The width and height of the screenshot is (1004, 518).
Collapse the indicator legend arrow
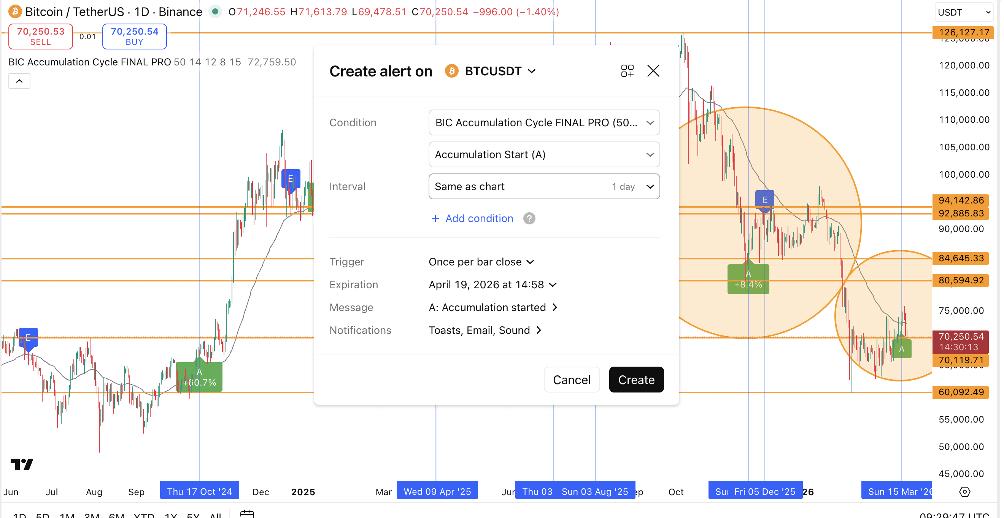click(19, 81)
